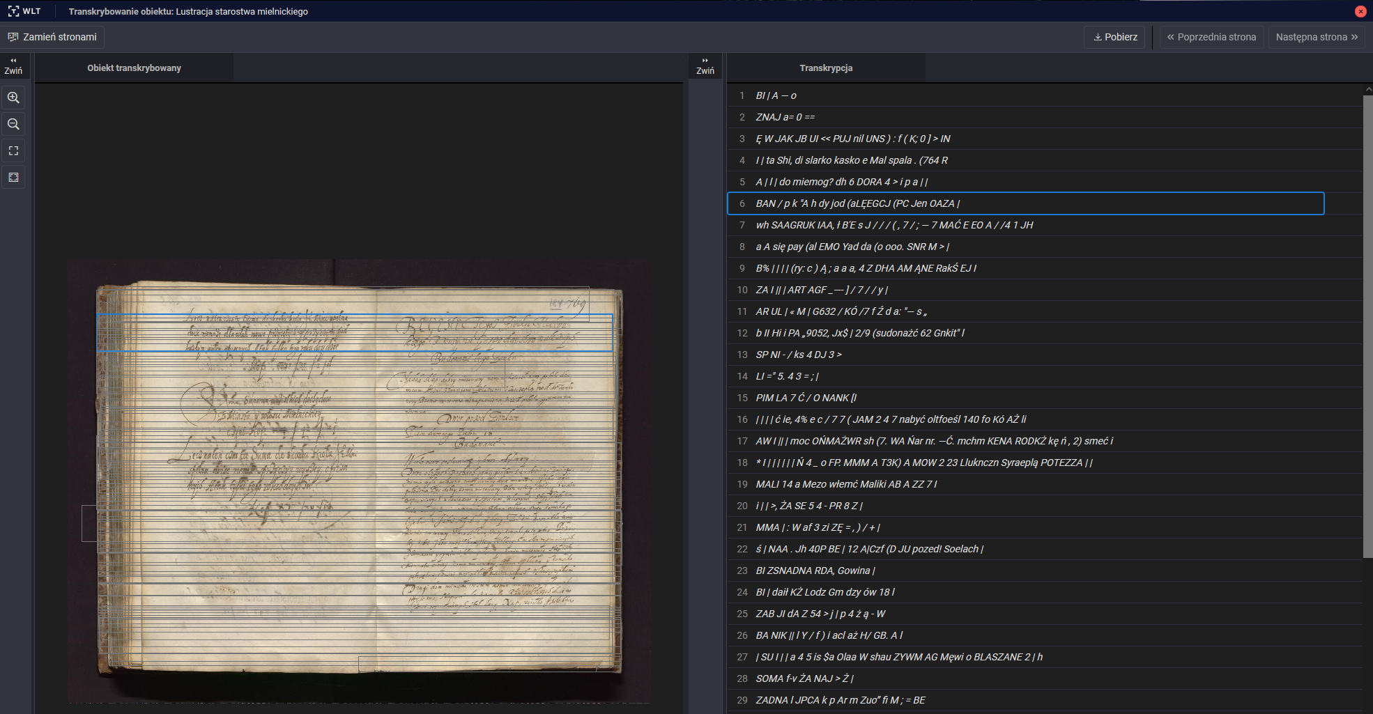
Task: Click the highlighted line 6 'BAN / p k' field
Action: point(1025,203)
